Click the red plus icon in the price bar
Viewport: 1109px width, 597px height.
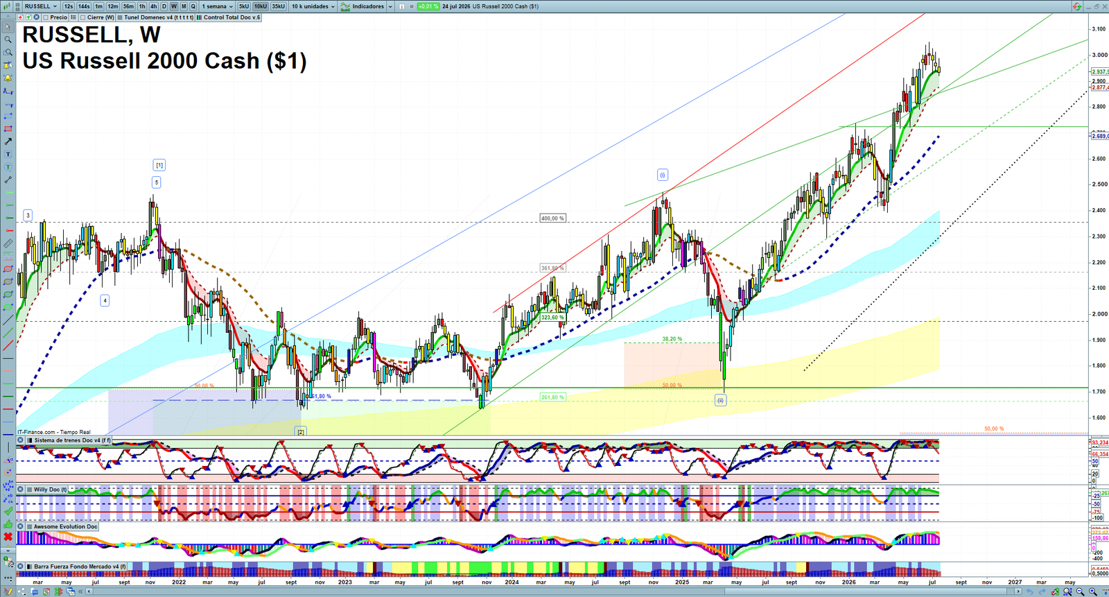[21, 17]
